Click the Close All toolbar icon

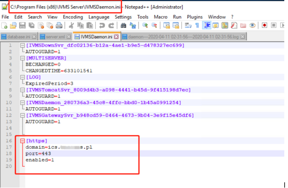point(50,25)
